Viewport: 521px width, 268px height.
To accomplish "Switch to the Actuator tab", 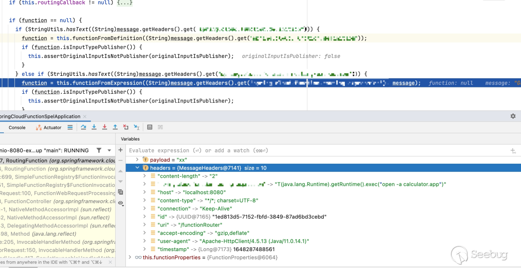I will [49, 127].
